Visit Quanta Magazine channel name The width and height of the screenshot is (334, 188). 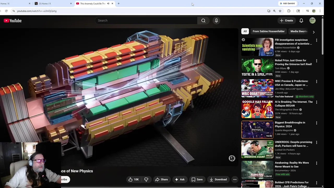tap(284, 130)
